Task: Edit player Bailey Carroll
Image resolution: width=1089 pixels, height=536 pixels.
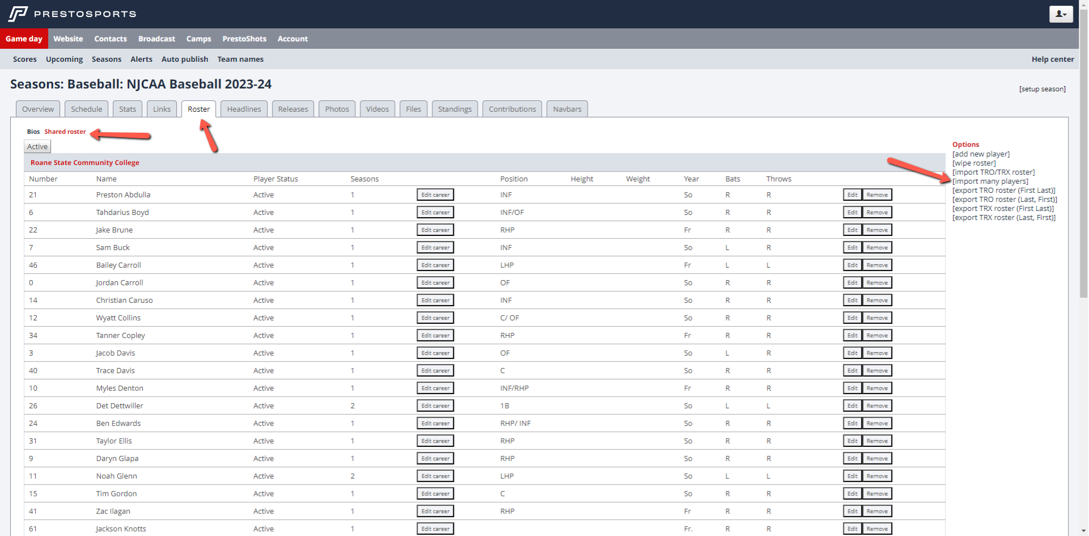Action: point(852,265)
